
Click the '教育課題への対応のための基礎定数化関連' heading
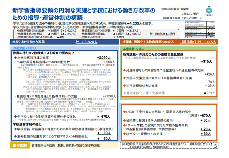click(x=153, y=54)
